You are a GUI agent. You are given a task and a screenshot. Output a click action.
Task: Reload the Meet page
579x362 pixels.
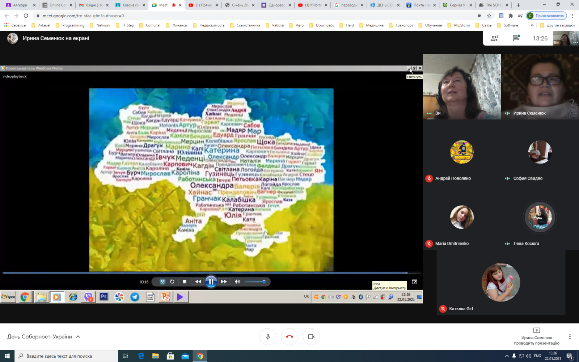(26, 16)
